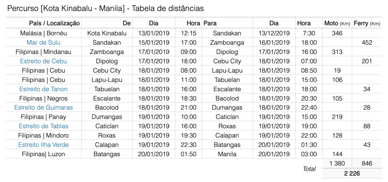
Task: Open the Estreito de Cebu link
Action: pyautogui.click(x=44, y=61)
